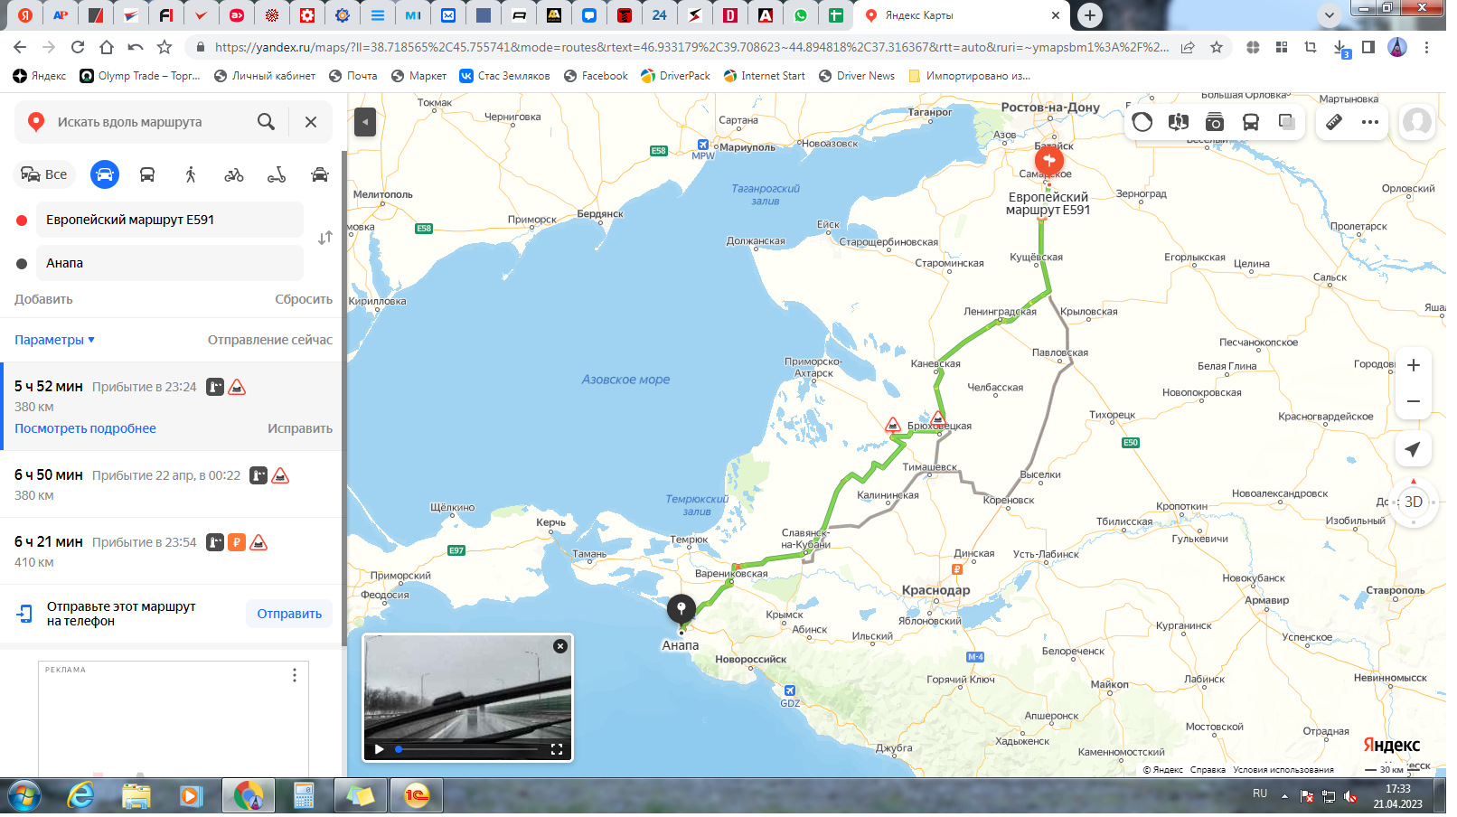Click 'Сбросить' to reset the route
Screen dimensions: 1457x817
click(x=304, y=299)
